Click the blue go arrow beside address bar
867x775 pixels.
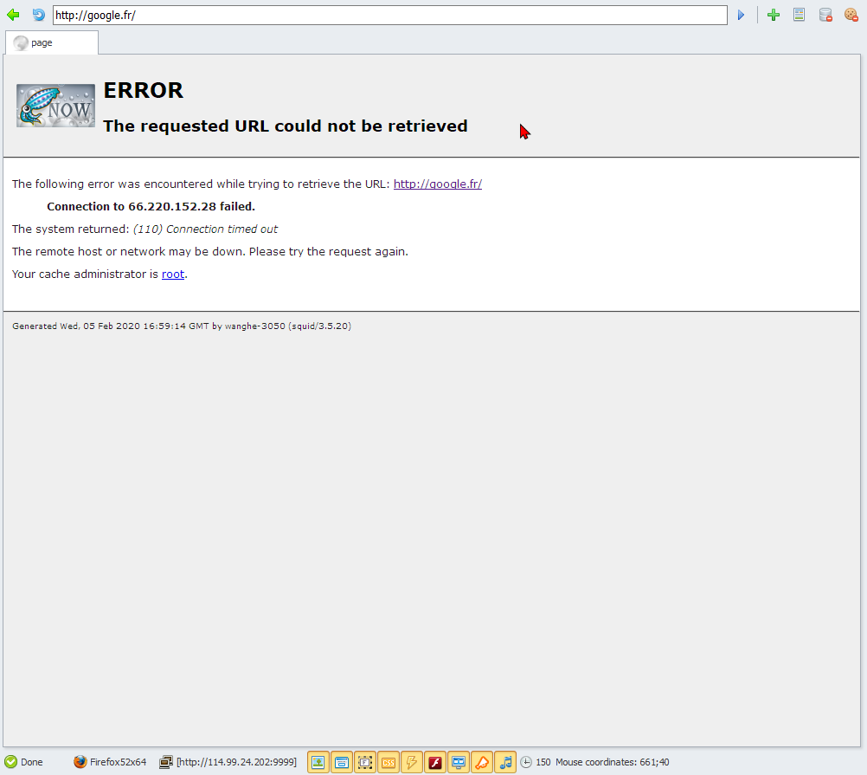(741, 15)
